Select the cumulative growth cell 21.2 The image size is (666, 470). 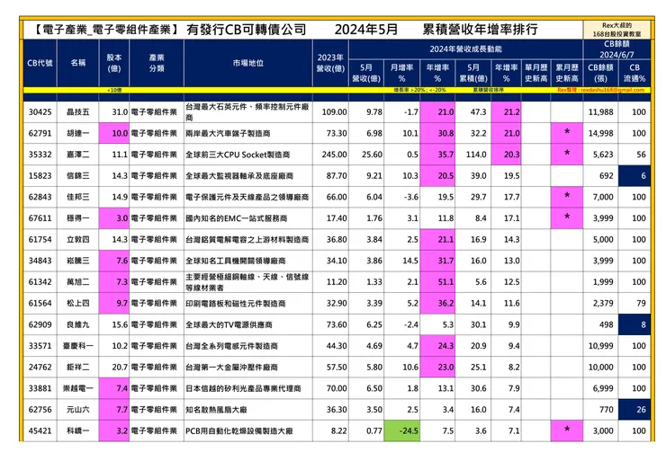507,112
